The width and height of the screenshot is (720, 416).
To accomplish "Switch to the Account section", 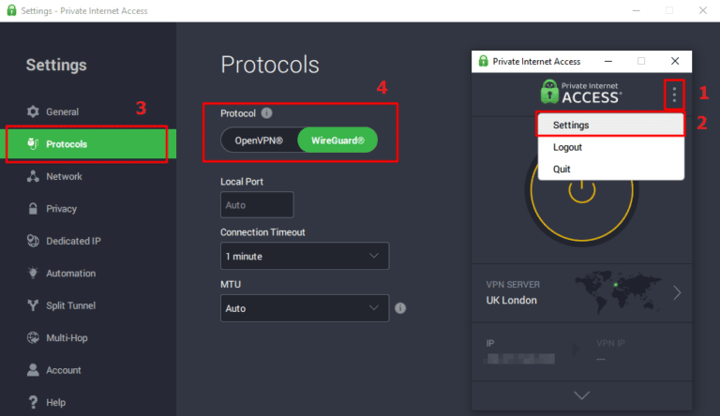I will [88, 370].
